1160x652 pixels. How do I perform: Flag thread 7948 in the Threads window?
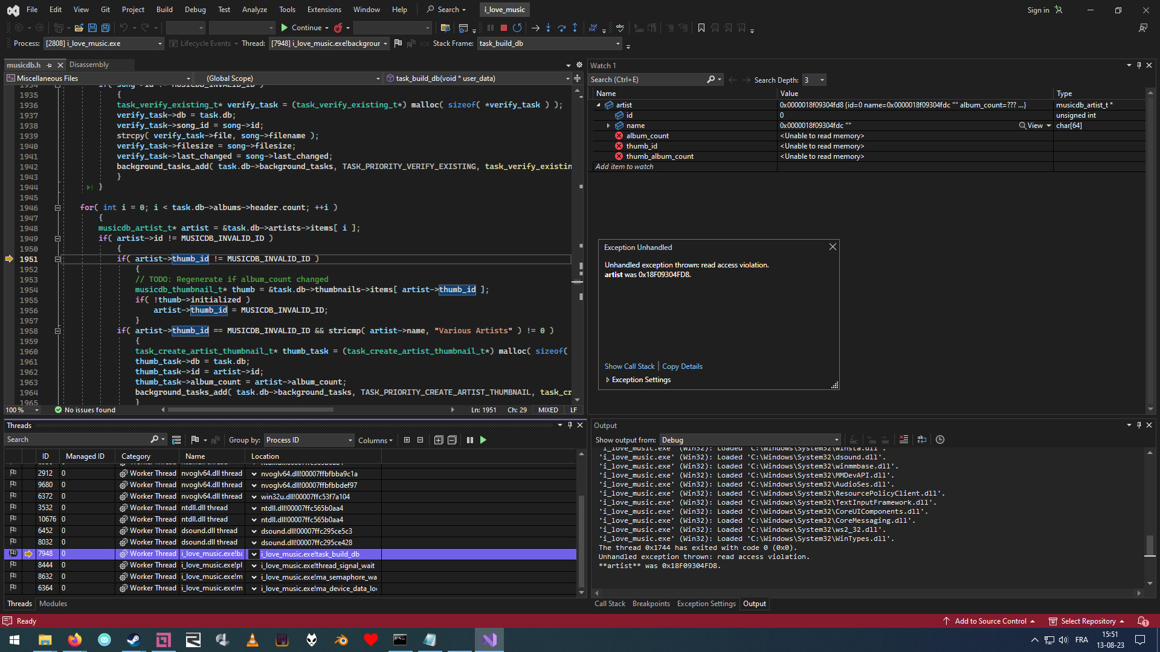point(13,554)
